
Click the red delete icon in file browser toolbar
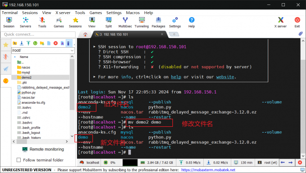coord(56,43)
